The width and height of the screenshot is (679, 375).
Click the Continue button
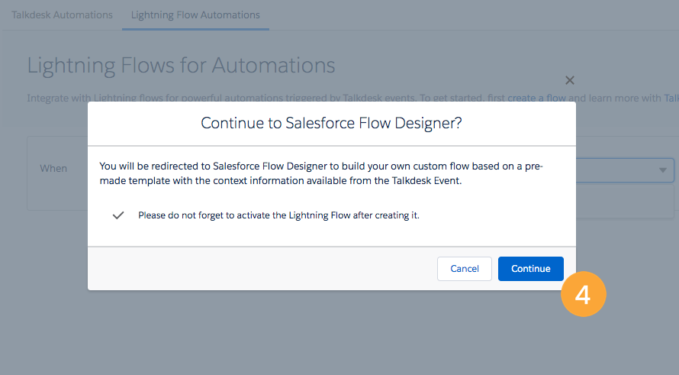coord(530,269)
